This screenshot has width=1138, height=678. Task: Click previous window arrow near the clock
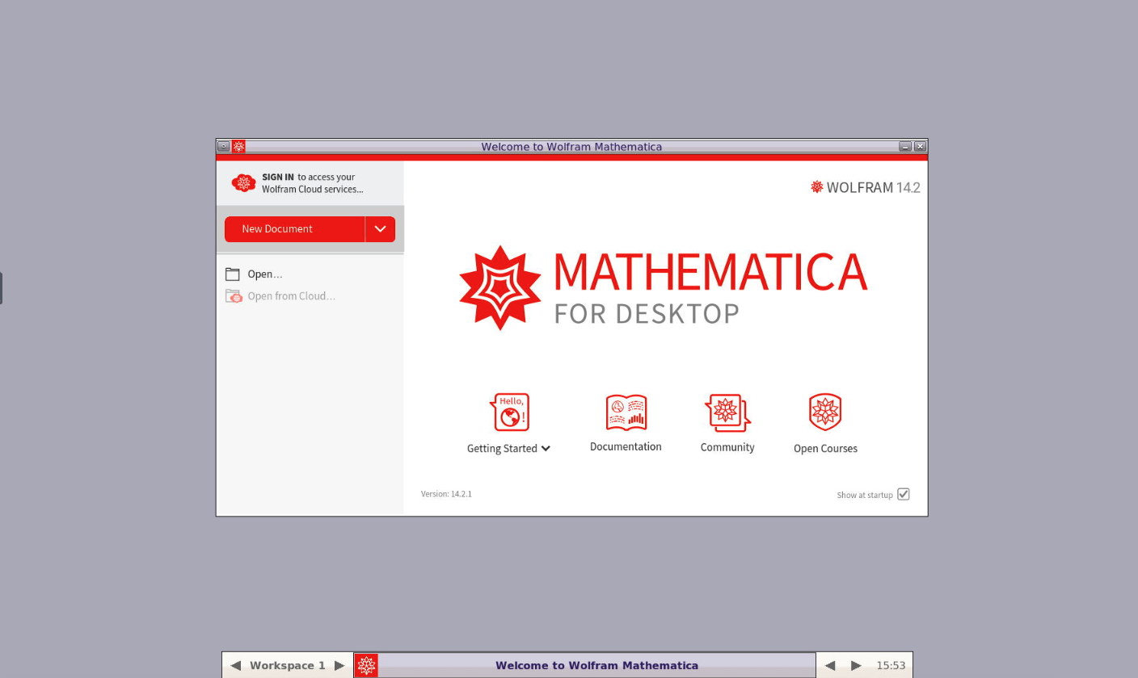(829, 666)
